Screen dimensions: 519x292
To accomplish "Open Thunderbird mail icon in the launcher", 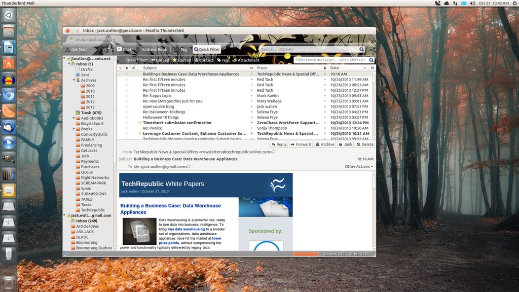I will (9, 127).
